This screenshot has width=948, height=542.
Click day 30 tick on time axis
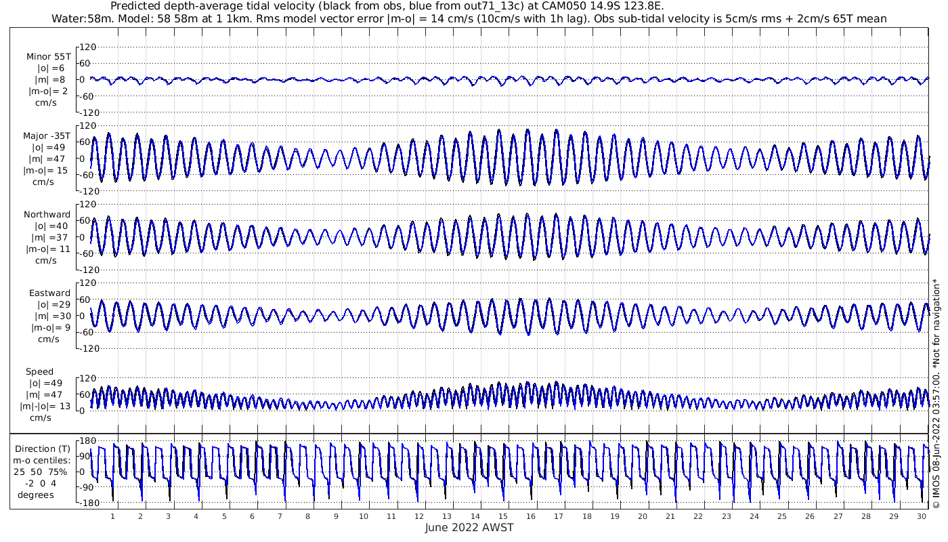(x=922, y=516)
